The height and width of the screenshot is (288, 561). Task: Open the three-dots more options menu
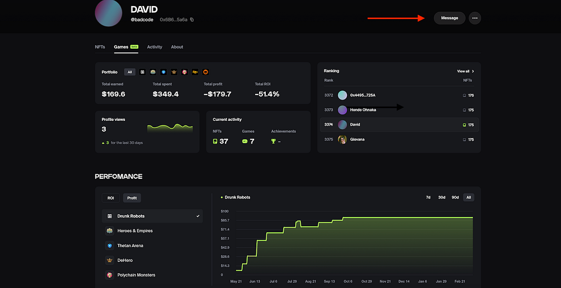pos(475,18)
